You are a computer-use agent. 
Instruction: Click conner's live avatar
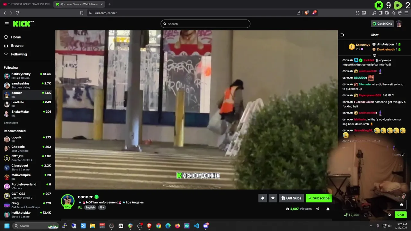tap(67, 201)
